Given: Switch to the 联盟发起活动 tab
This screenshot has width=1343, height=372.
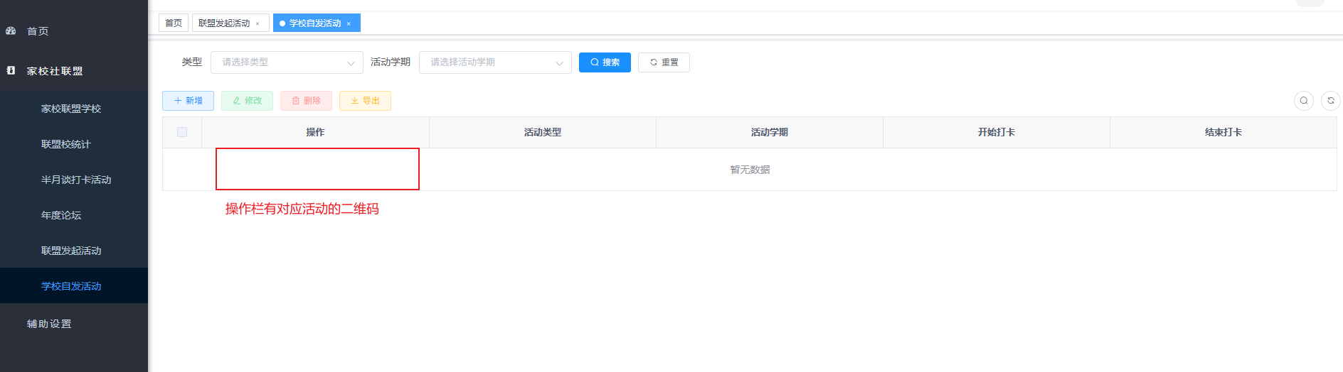Looking at the screenshot, I should coord(224,23).
